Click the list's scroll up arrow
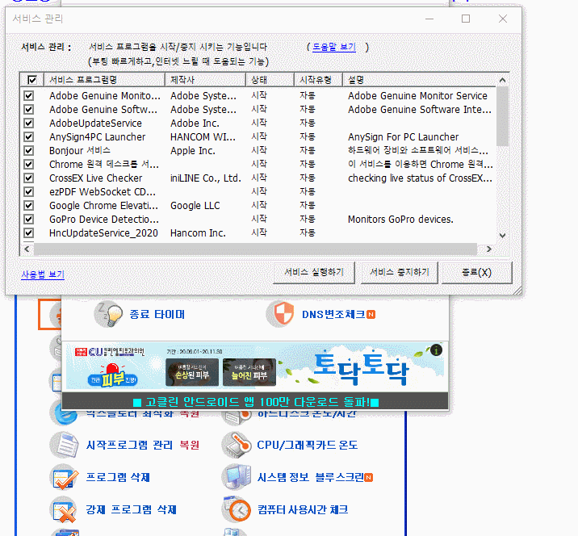The width and height of the screenshot is (578, 536). pos(502,80)
